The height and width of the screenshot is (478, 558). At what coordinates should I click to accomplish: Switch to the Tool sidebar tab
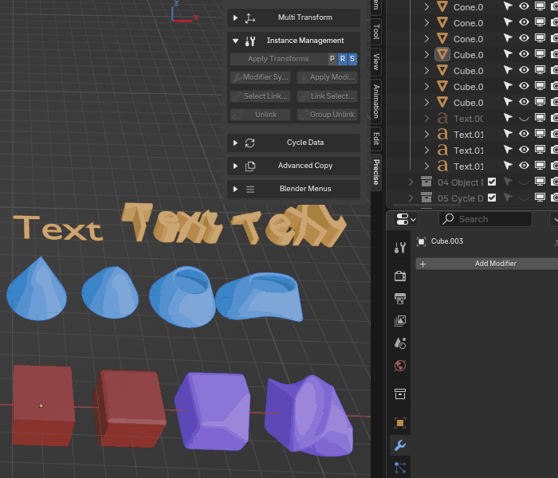tap(376, 32)
